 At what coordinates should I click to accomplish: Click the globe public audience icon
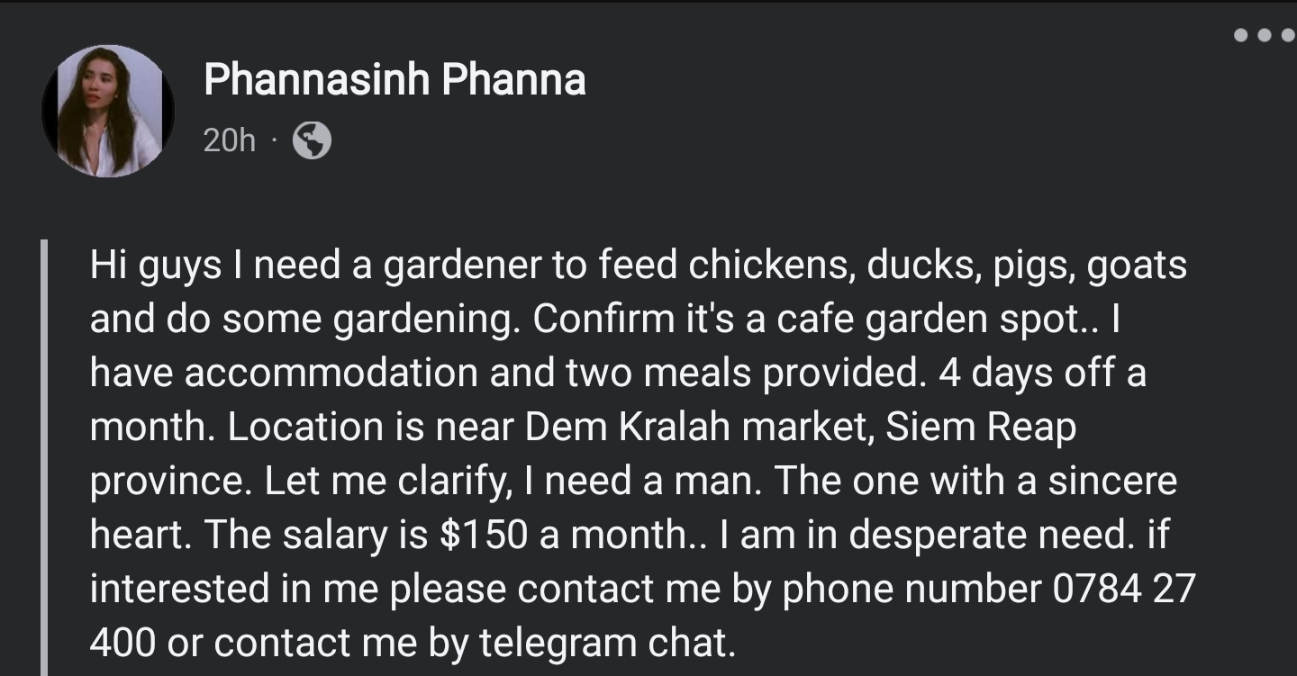[313, 140]
